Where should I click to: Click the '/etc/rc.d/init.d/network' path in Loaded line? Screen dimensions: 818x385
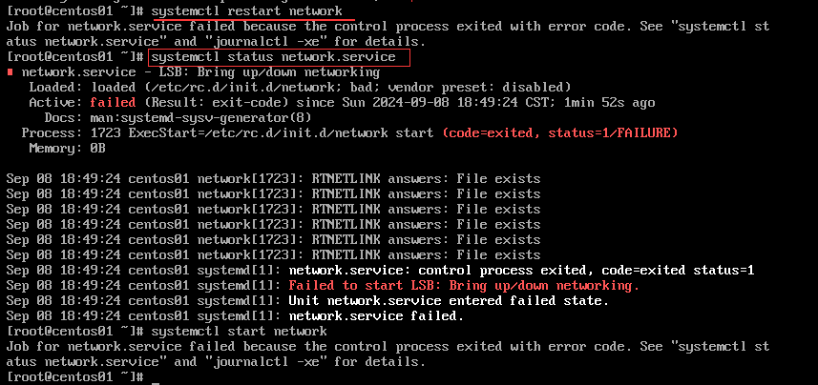pyautogui.click(x=232, y=88)
